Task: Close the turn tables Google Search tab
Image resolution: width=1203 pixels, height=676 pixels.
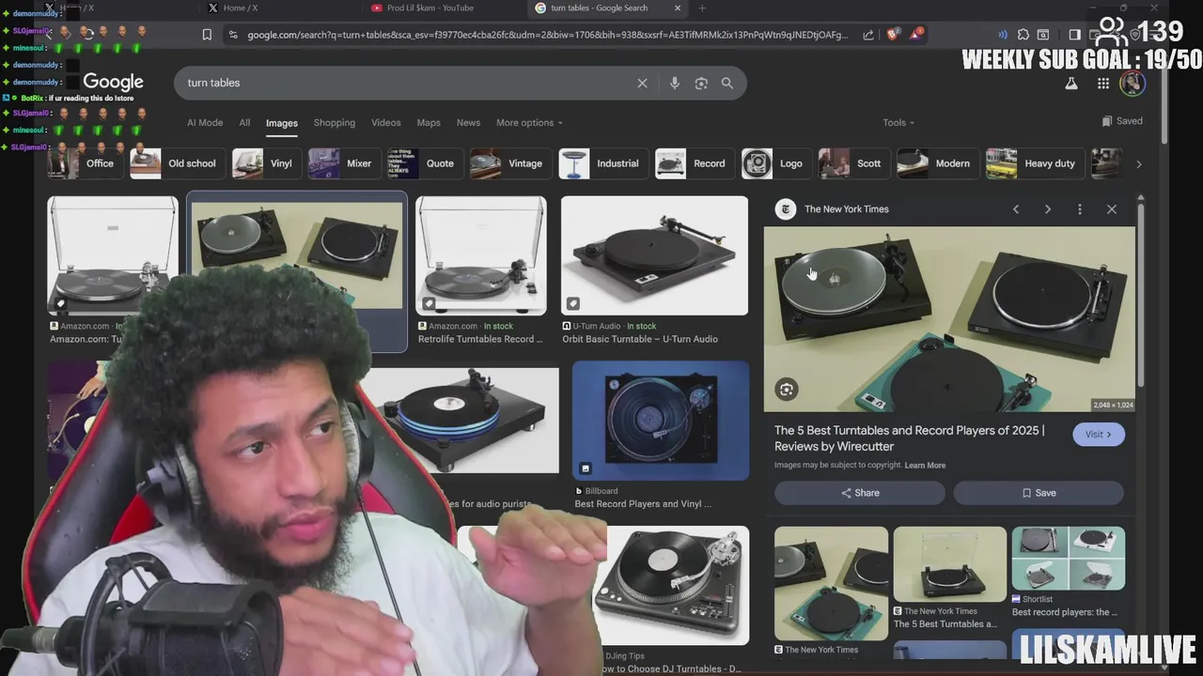Action: [x=678, y=8]
